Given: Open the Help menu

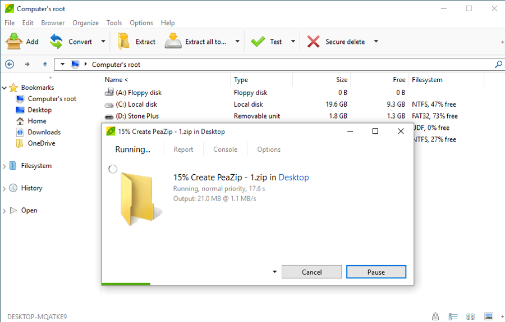Looking at the screenshot, I should point(168,23).
